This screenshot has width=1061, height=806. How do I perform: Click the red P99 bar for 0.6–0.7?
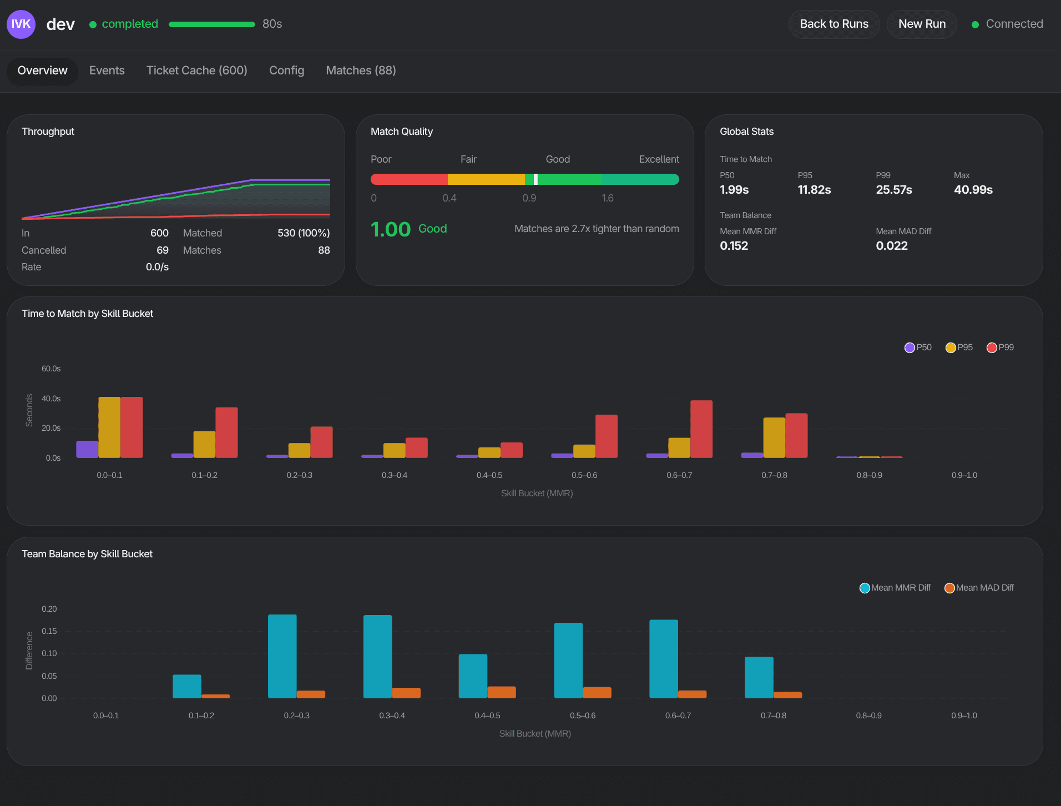pos(701,429)
